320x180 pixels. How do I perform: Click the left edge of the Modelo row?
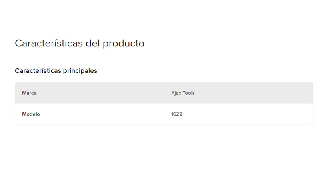(18, 114)
